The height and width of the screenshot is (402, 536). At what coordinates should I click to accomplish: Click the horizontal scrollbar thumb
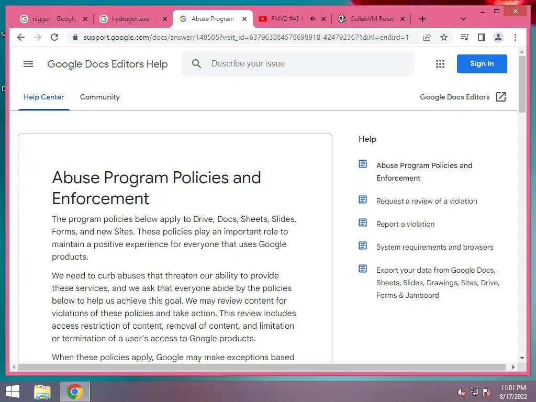pyautogui.click(x=262, y=367)
